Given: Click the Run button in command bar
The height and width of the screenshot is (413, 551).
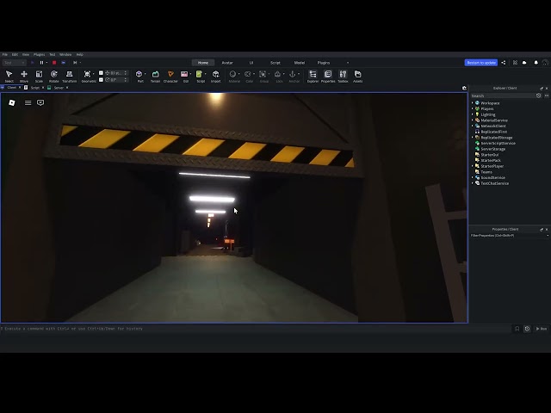Looking at the screenshot, I should tap(542, 329).
